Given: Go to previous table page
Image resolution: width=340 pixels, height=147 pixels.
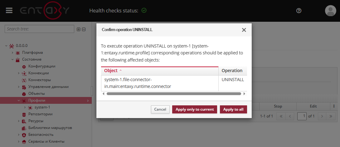Looking at the screenshot, I should point(290,116).
